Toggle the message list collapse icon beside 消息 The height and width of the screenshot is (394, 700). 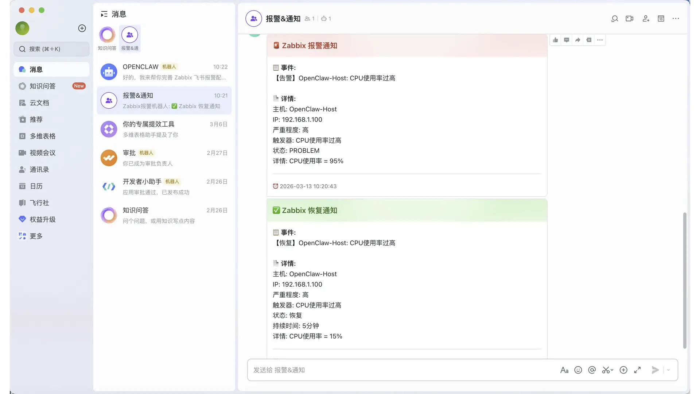coord(104,14)
